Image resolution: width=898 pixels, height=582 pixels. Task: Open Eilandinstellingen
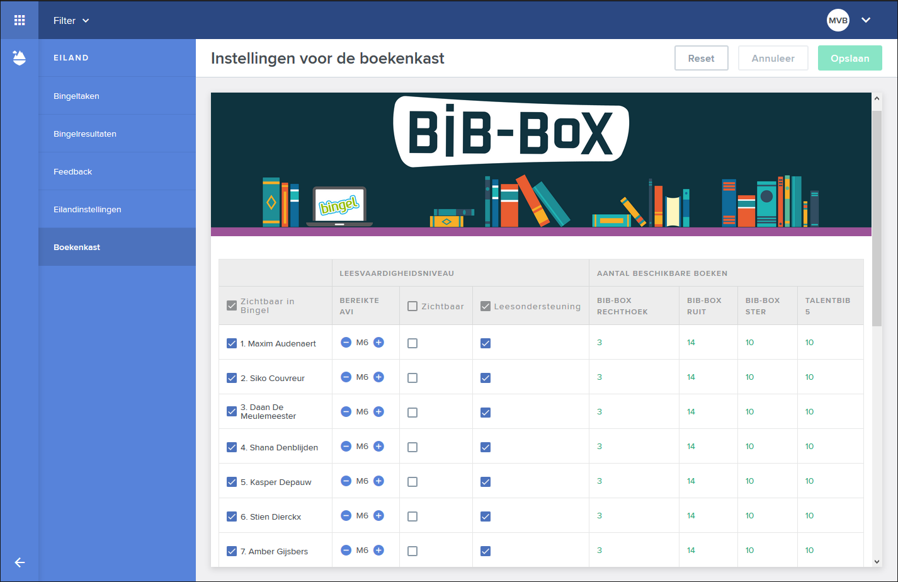(117, 209)
